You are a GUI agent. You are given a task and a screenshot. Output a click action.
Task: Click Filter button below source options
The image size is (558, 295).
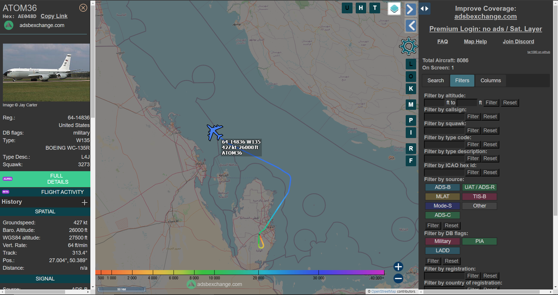433,226
